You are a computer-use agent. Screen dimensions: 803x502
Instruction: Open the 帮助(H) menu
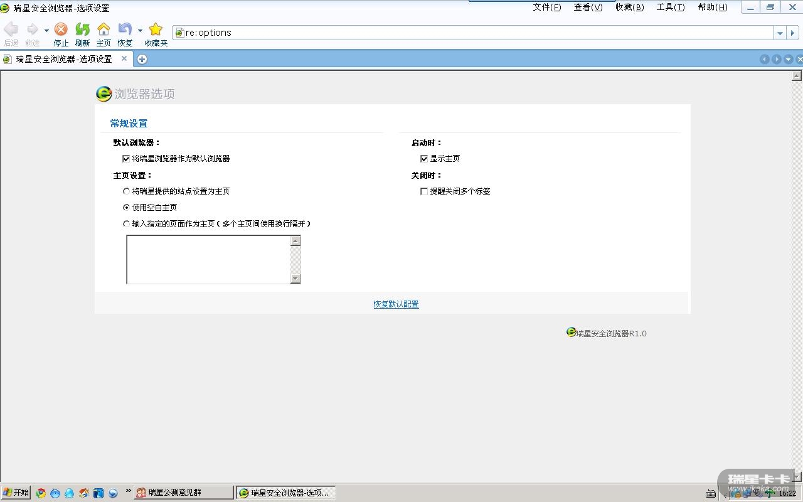(713, 8)
